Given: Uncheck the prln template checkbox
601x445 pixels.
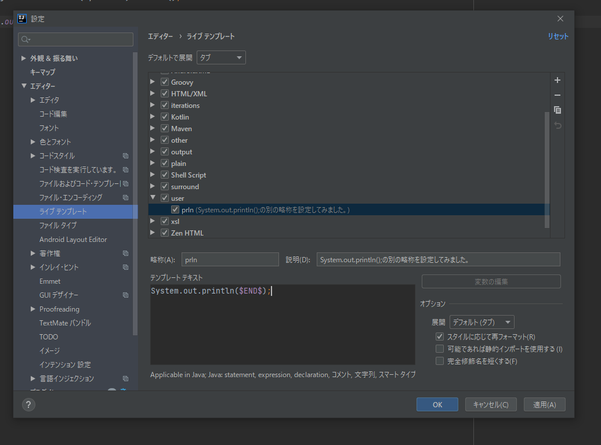Looking at the screenshot, I should (175, 209).
